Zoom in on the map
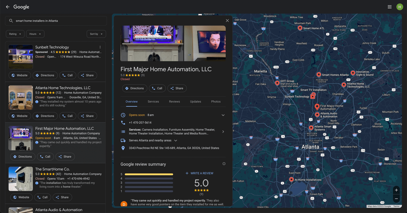The height and width of the screenshot is (213, 407). pos(396,190)
